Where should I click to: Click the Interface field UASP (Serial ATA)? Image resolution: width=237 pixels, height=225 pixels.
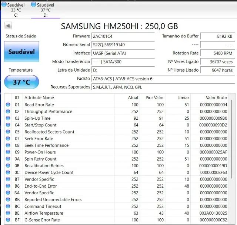pos(123,53)
